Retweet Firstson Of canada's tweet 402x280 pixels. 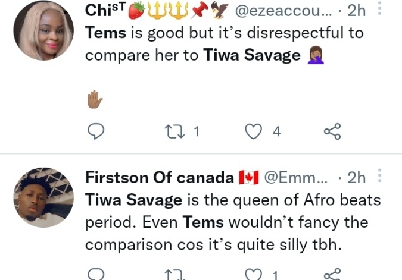pyautogui.click(x=174, y=275)
